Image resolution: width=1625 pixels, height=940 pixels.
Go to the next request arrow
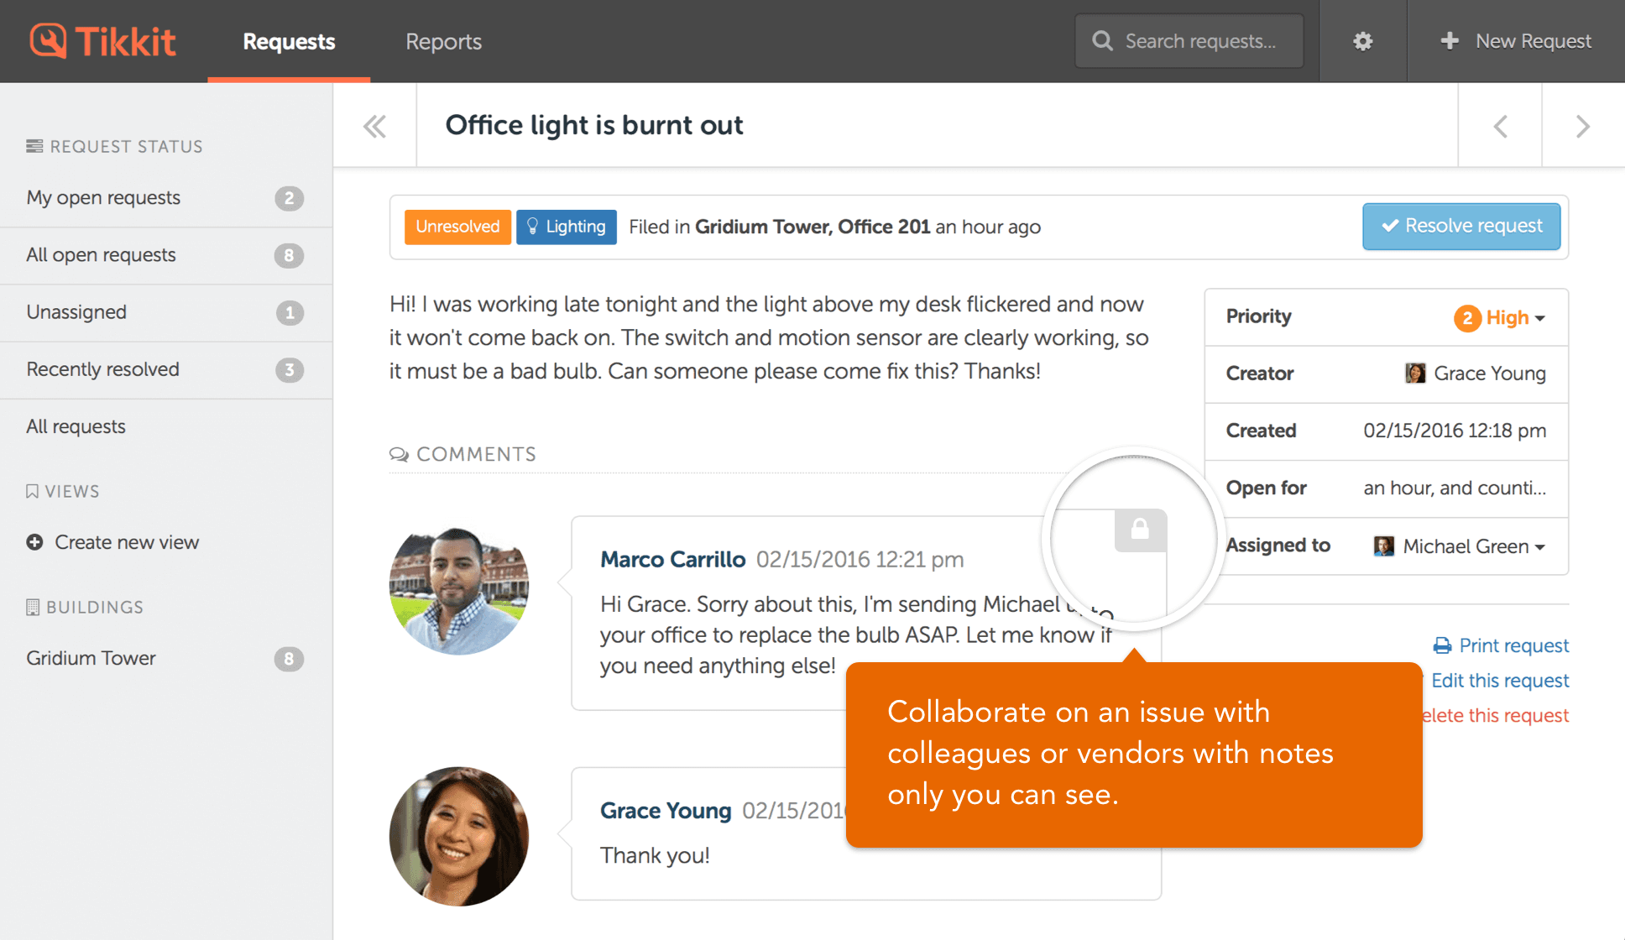[1582, 126]
